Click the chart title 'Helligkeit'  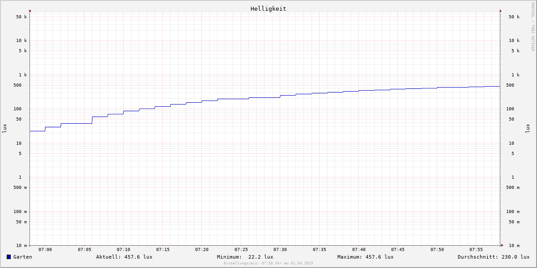click(268, 8)
